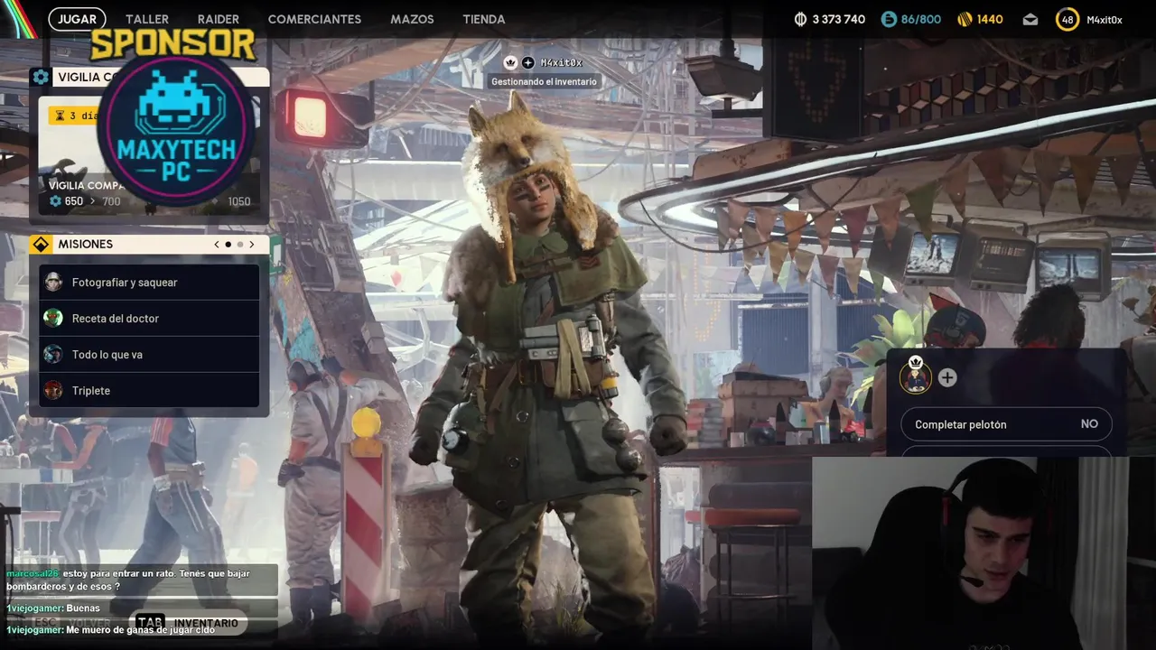Image resolution: width=1156 pixels, height=650 pixels.
Task: Click the squad leader avatar in squad panel
Action: [x=915, y=376]
